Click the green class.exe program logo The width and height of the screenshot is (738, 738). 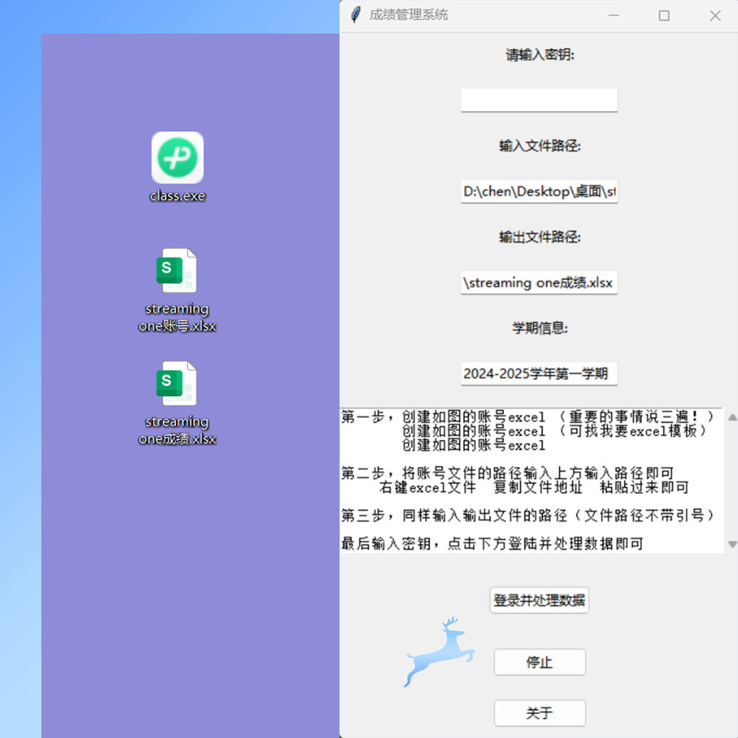(176, 156)
